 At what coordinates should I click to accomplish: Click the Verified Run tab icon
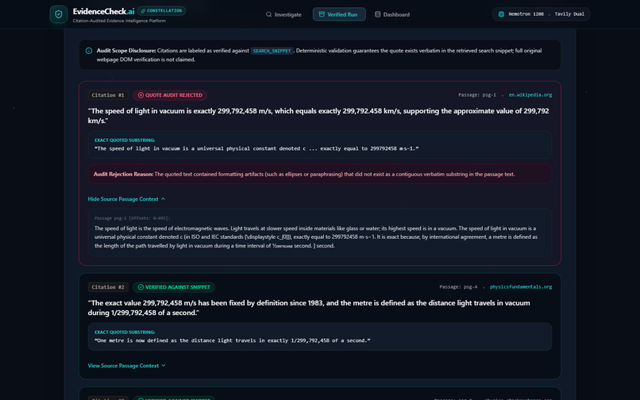click(322, 14)
